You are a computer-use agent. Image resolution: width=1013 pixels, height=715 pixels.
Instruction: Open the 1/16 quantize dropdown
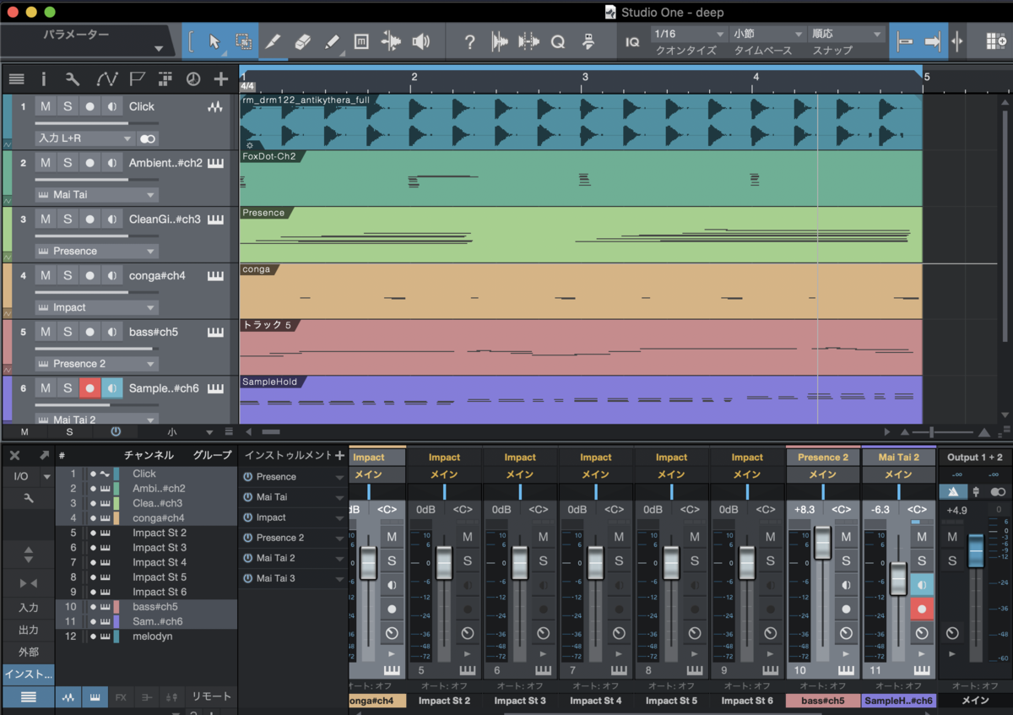coord(689,34)
